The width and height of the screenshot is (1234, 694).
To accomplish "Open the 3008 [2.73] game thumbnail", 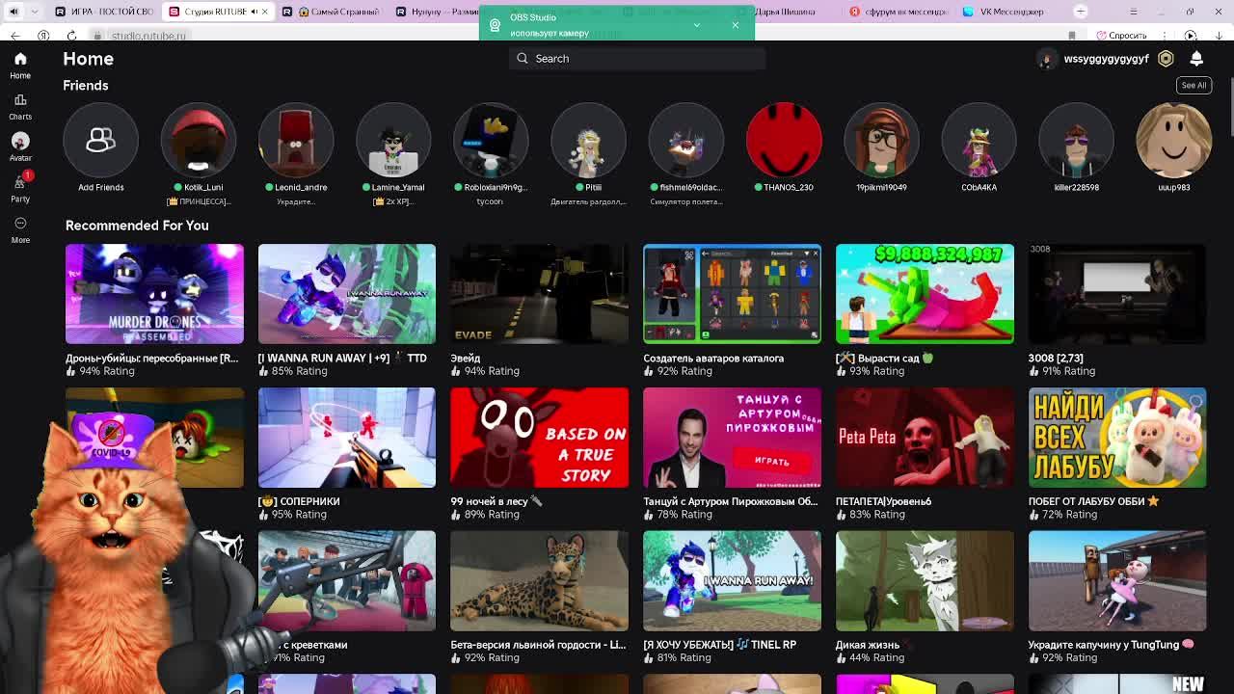I will [x=1117, y=294].
